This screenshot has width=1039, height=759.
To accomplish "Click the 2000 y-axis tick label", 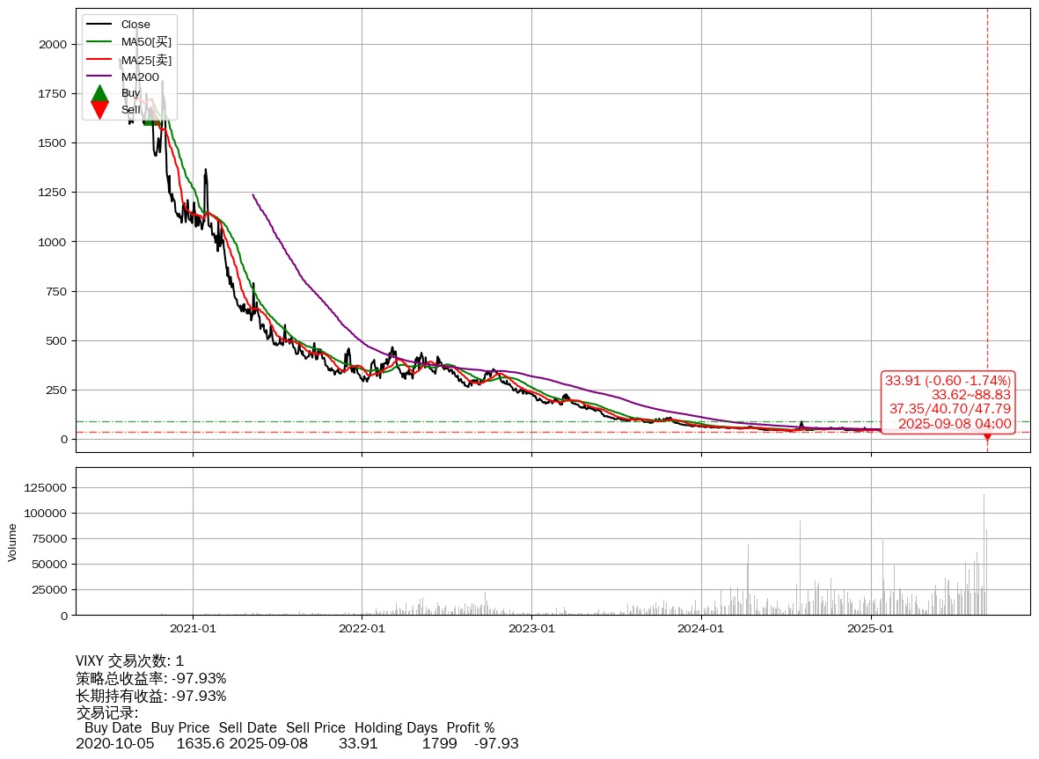I will (x=51, y=45).
